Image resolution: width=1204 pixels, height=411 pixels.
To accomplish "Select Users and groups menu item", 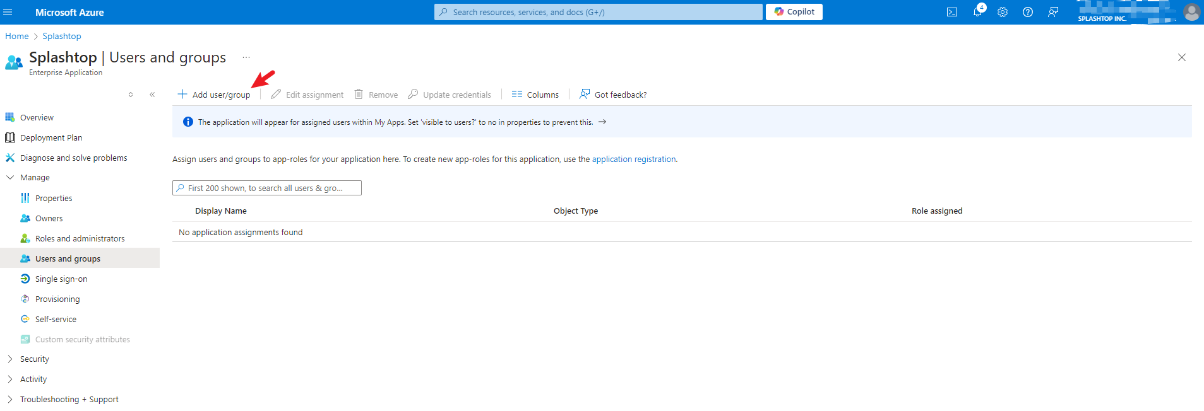I will click(80, 258).
